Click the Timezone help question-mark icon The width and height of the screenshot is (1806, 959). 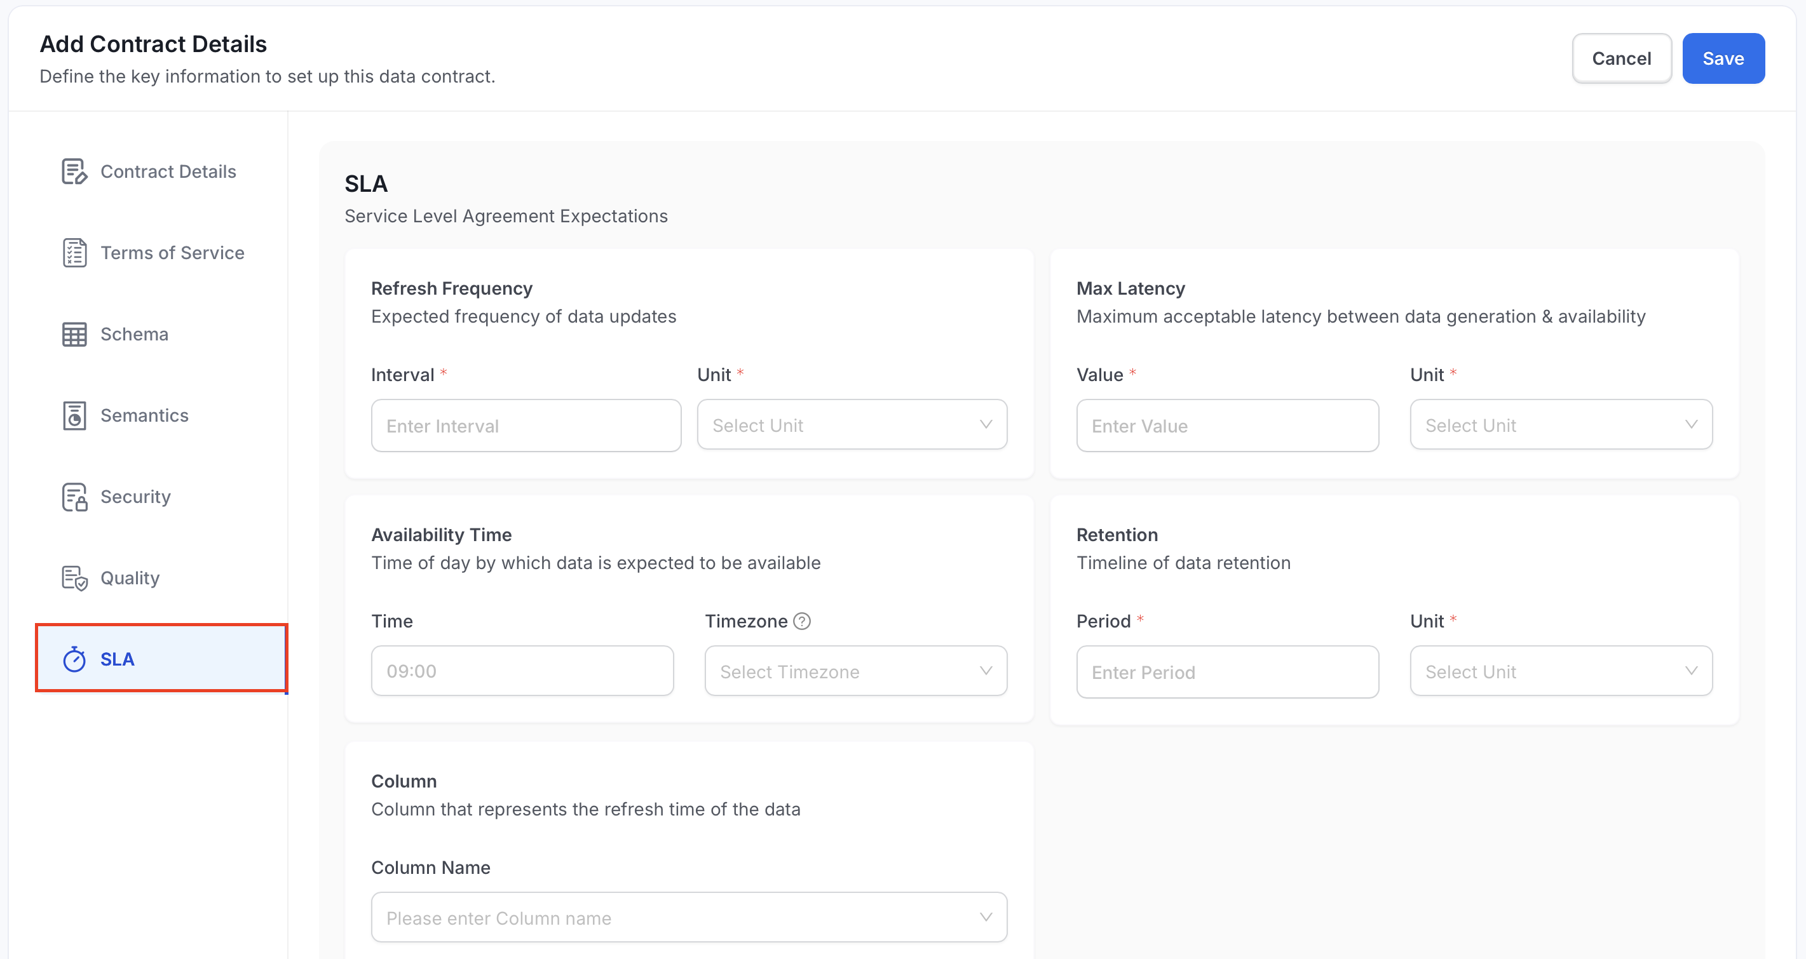pyautogui.click(x=802, y=621)
